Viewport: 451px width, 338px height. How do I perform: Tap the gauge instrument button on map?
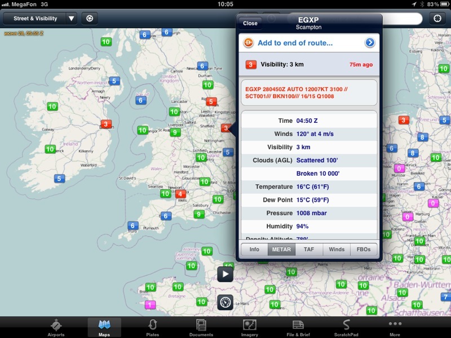coord(225,302)
